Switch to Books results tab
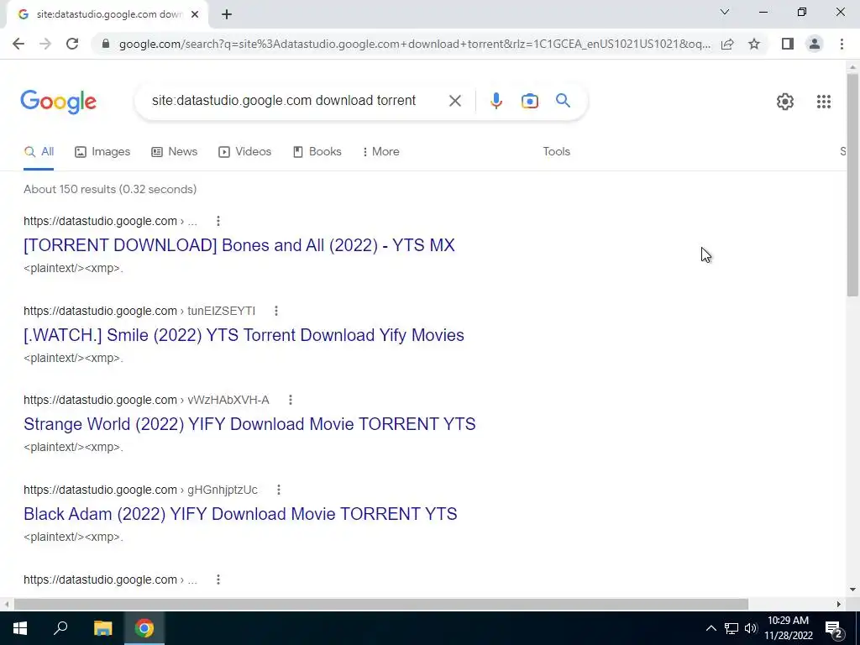860x645 pixels. click(x=317, y=152)
